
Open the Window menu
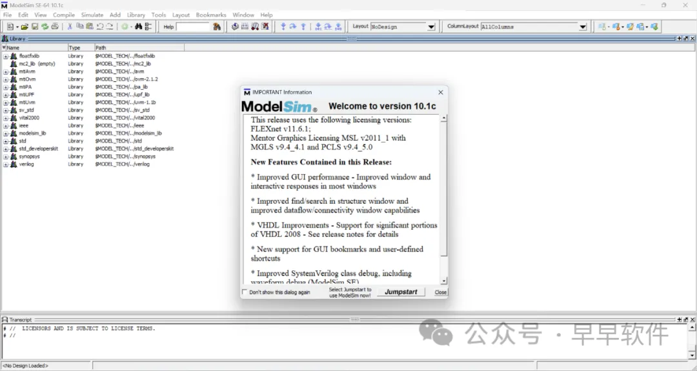click(243, 15)
